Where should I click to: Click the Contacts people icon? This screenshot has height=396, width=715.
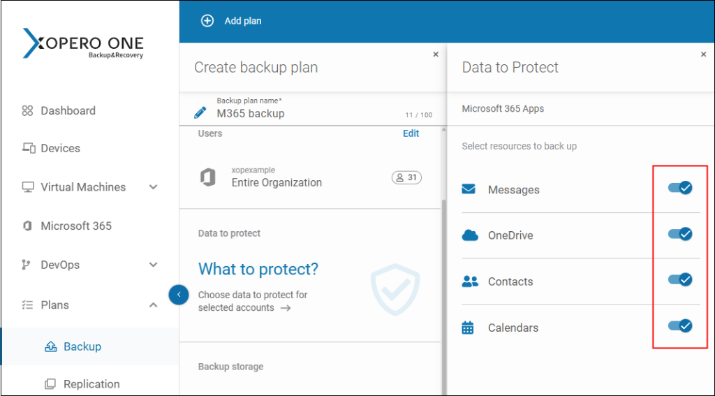(470, 281)
